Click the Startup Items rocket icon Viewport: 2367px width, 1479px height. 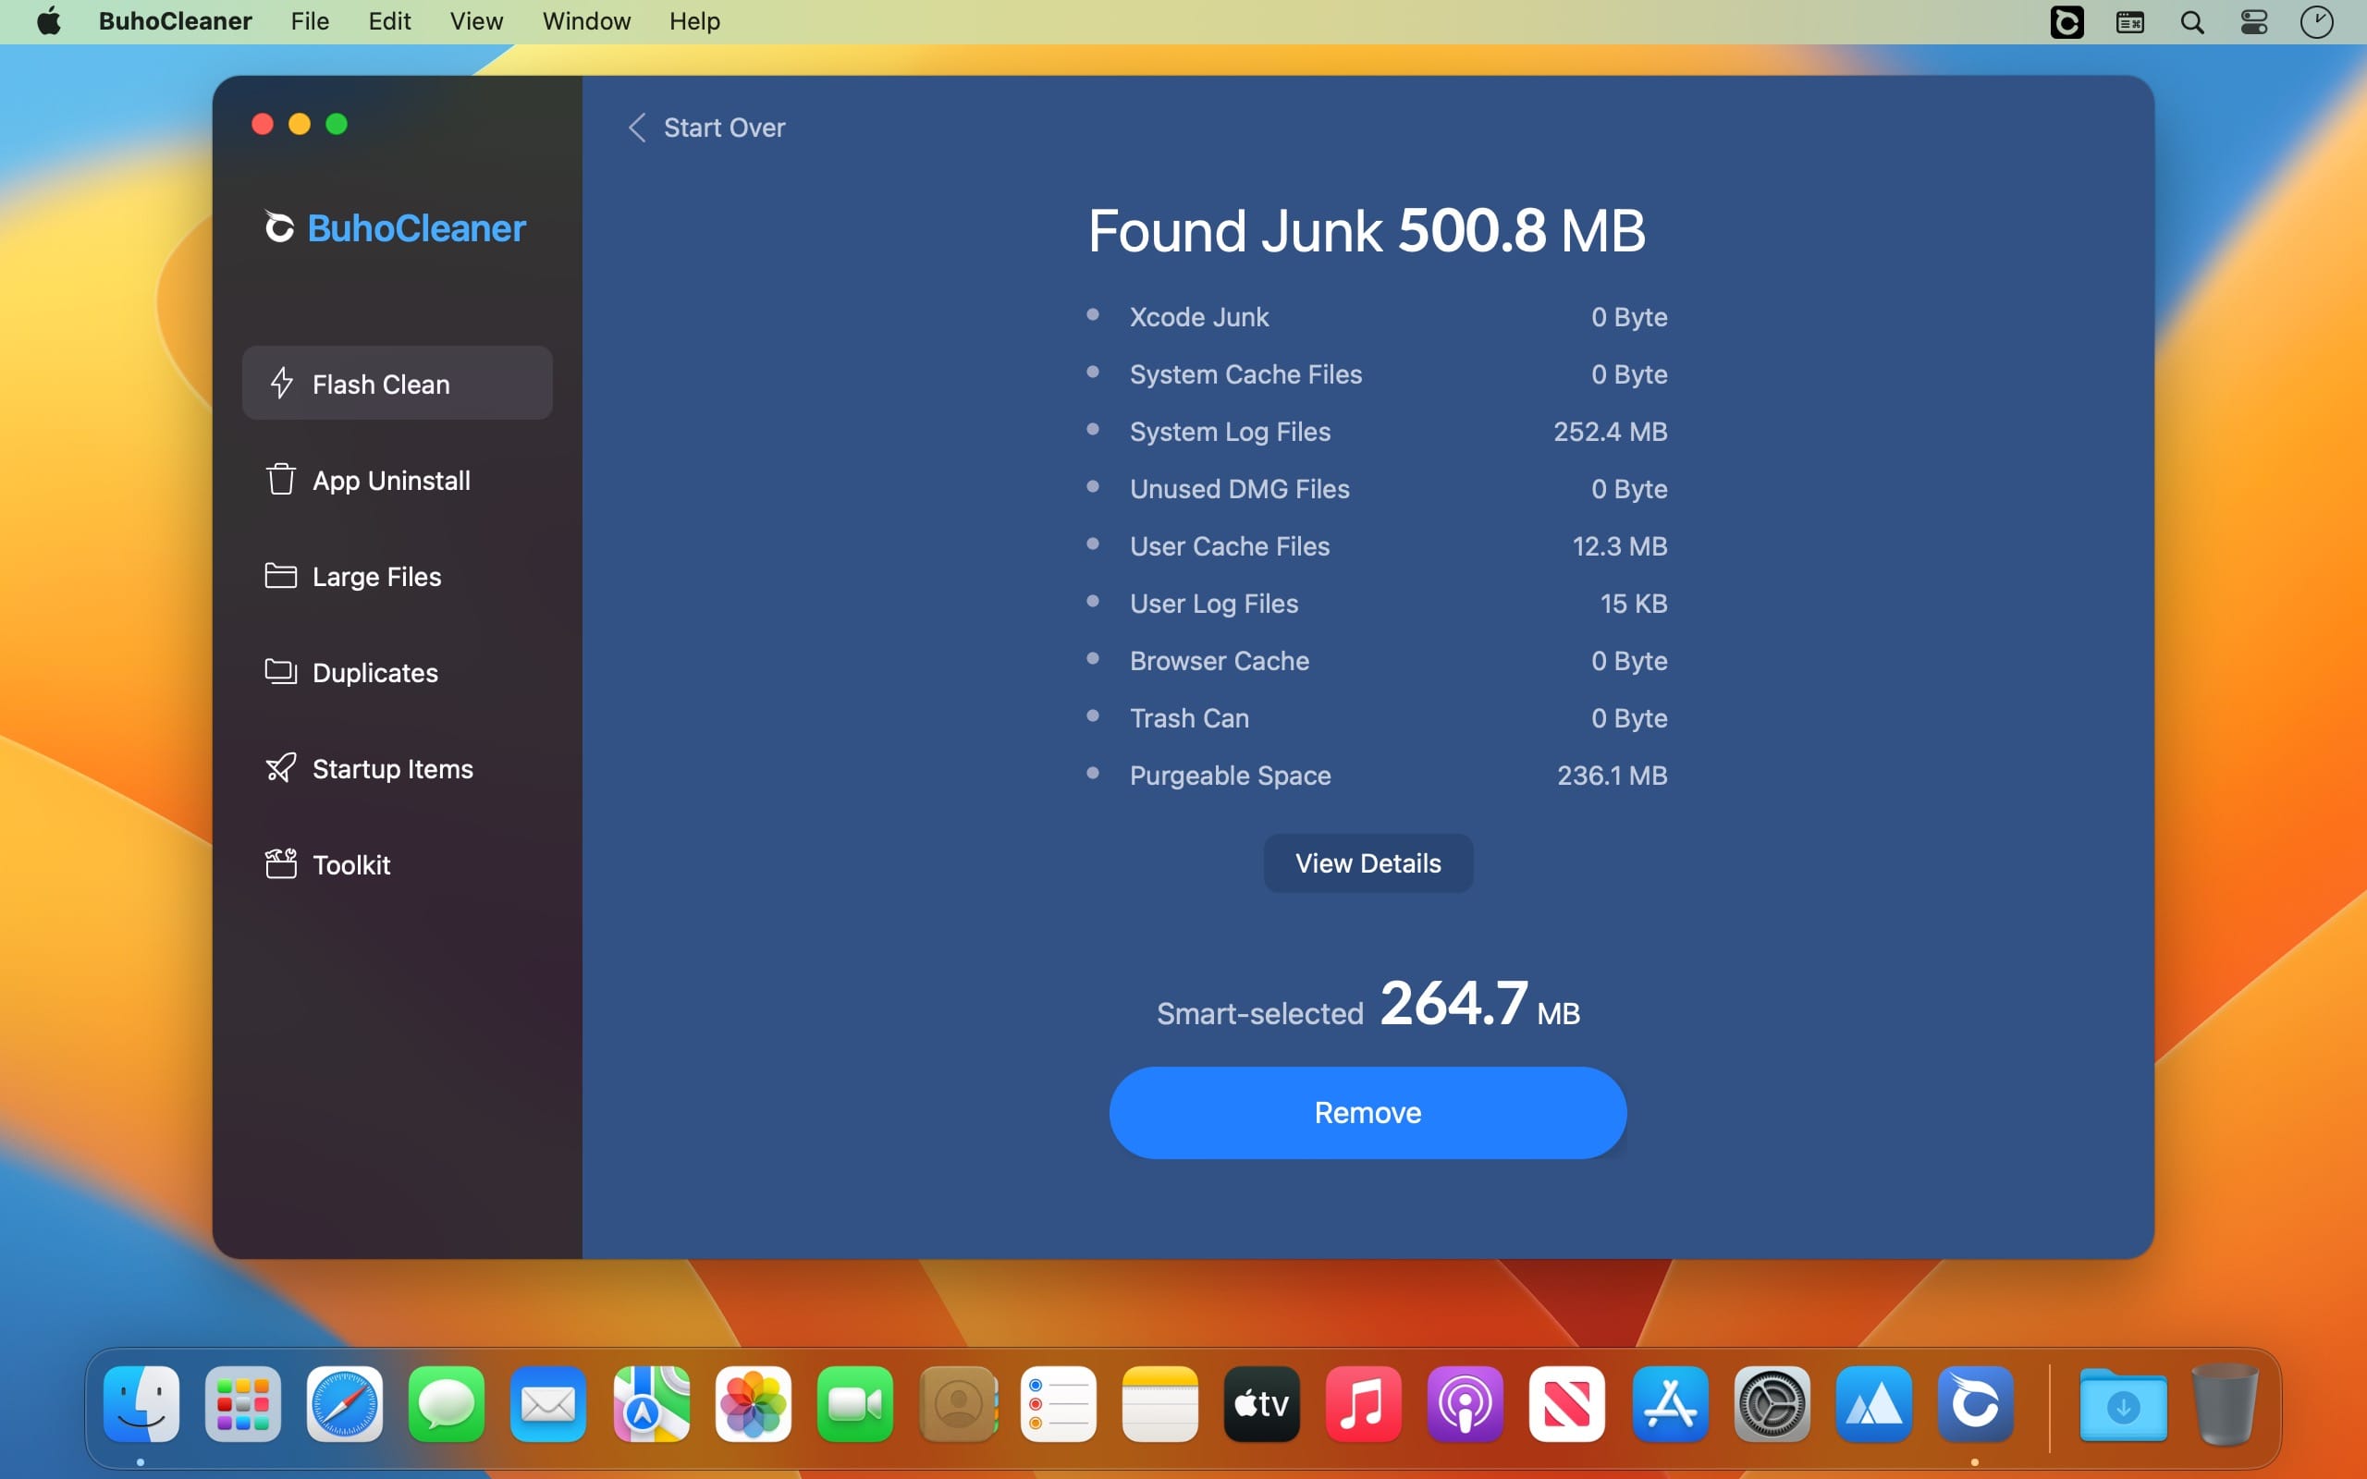pos(281,768)
